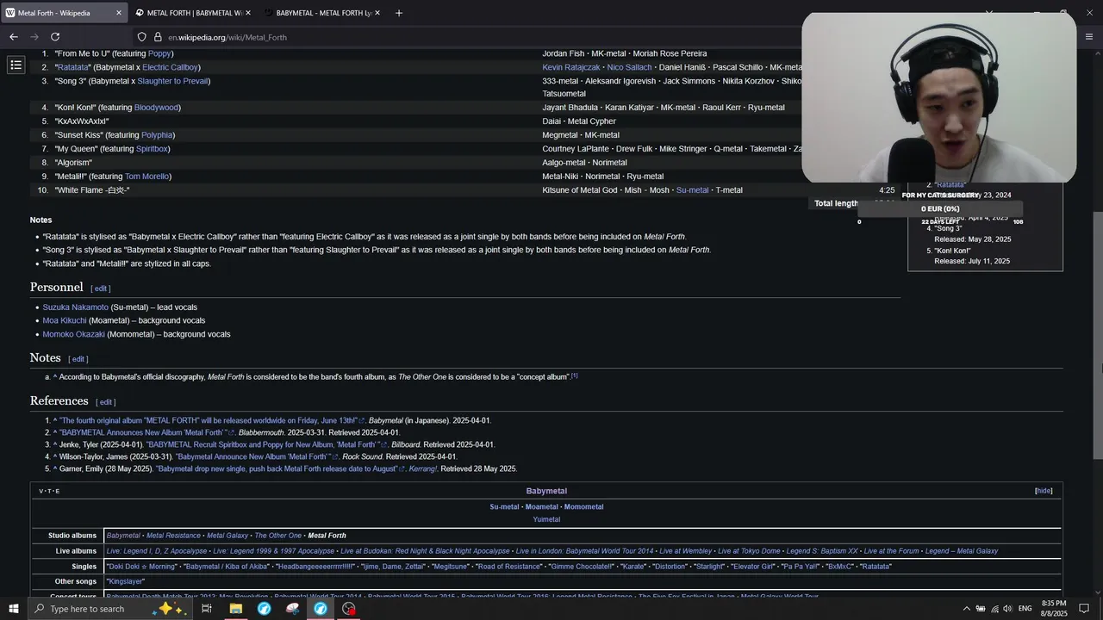
Task: Open the Spiritbox link
Action: pyautogui.click(x=152, y=149)
